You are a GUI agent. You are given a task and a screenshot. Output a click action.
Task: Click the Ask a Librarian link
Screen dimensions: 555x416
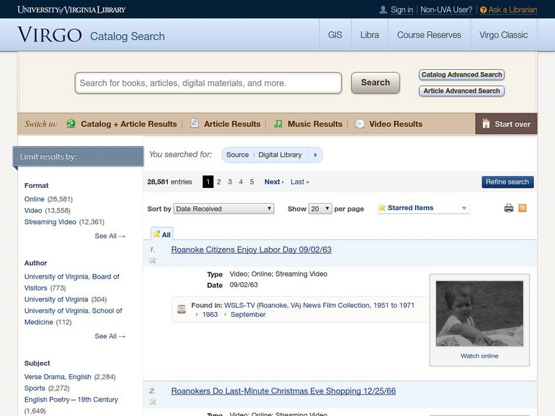click(513, 10)
